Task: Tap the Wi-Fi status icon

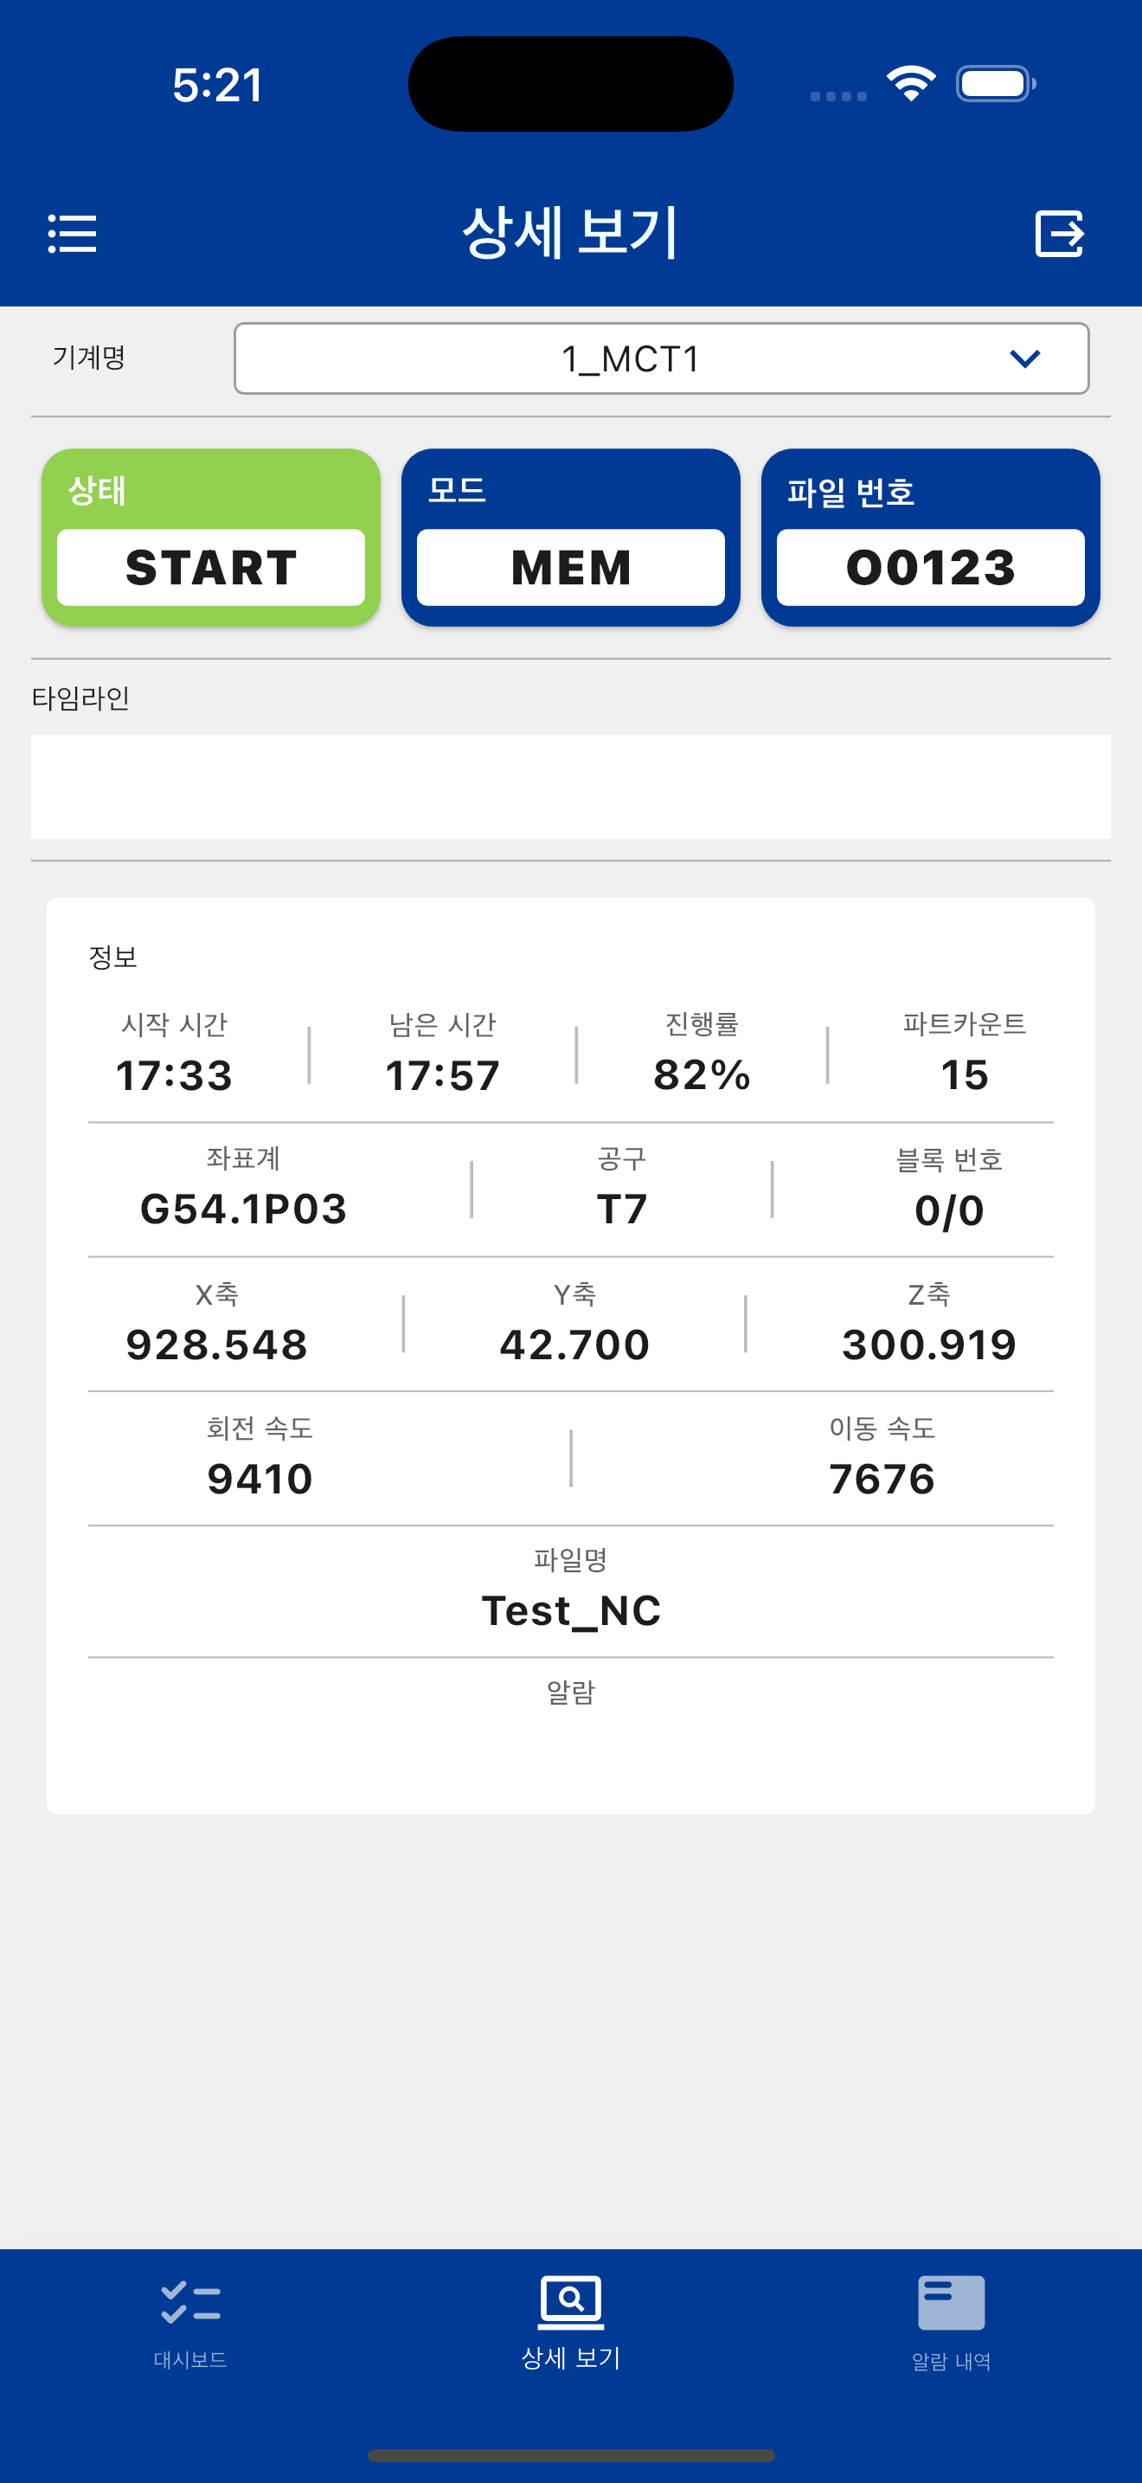Action: point(911,84)
